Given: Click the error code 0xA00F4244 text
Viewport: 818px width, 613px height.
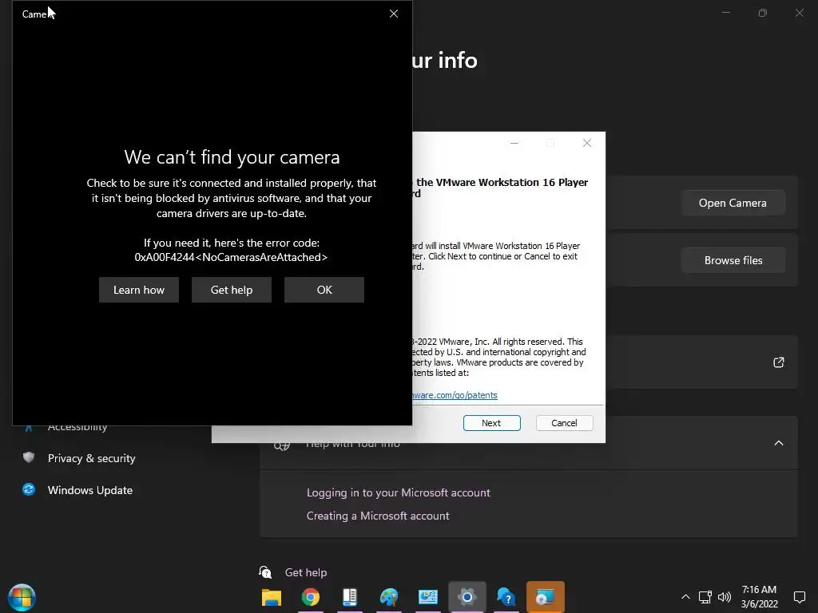Looking at the screenshot, I should (x=231, y=258).
